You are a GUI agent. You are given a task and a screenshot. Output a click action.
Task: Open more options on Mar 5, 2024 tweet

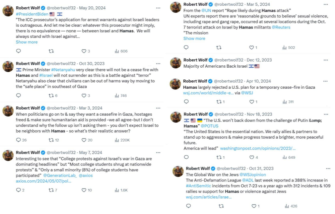[x=326, y=4]
